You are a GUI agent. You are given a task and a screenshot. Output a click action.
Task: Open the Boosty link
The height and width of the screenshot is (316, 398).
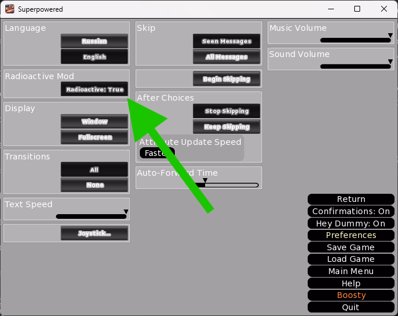point(351,295)
